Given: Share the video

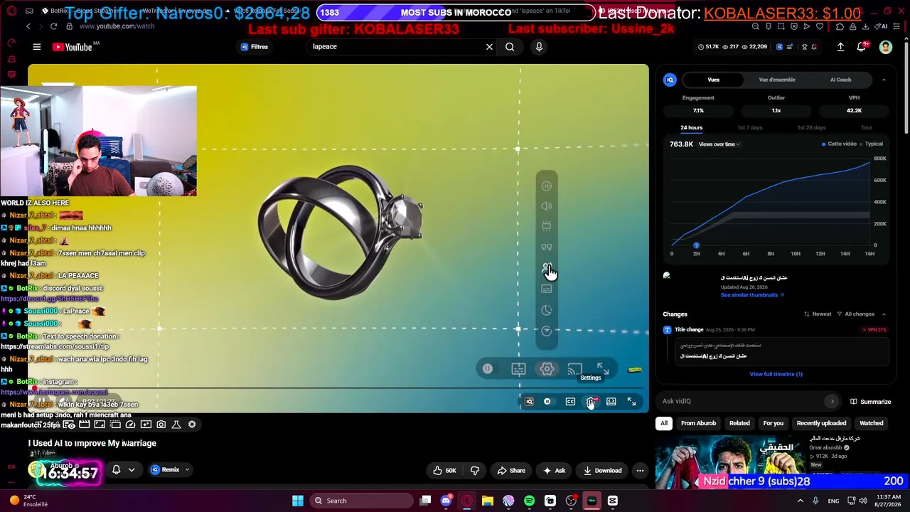Looking at the screenshot, I should [x=511, y=470].
